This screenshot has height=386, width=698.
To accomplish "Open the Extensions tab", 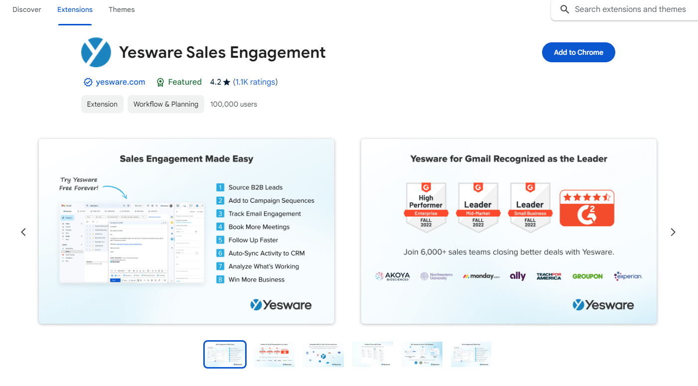I will coord(75,9).
